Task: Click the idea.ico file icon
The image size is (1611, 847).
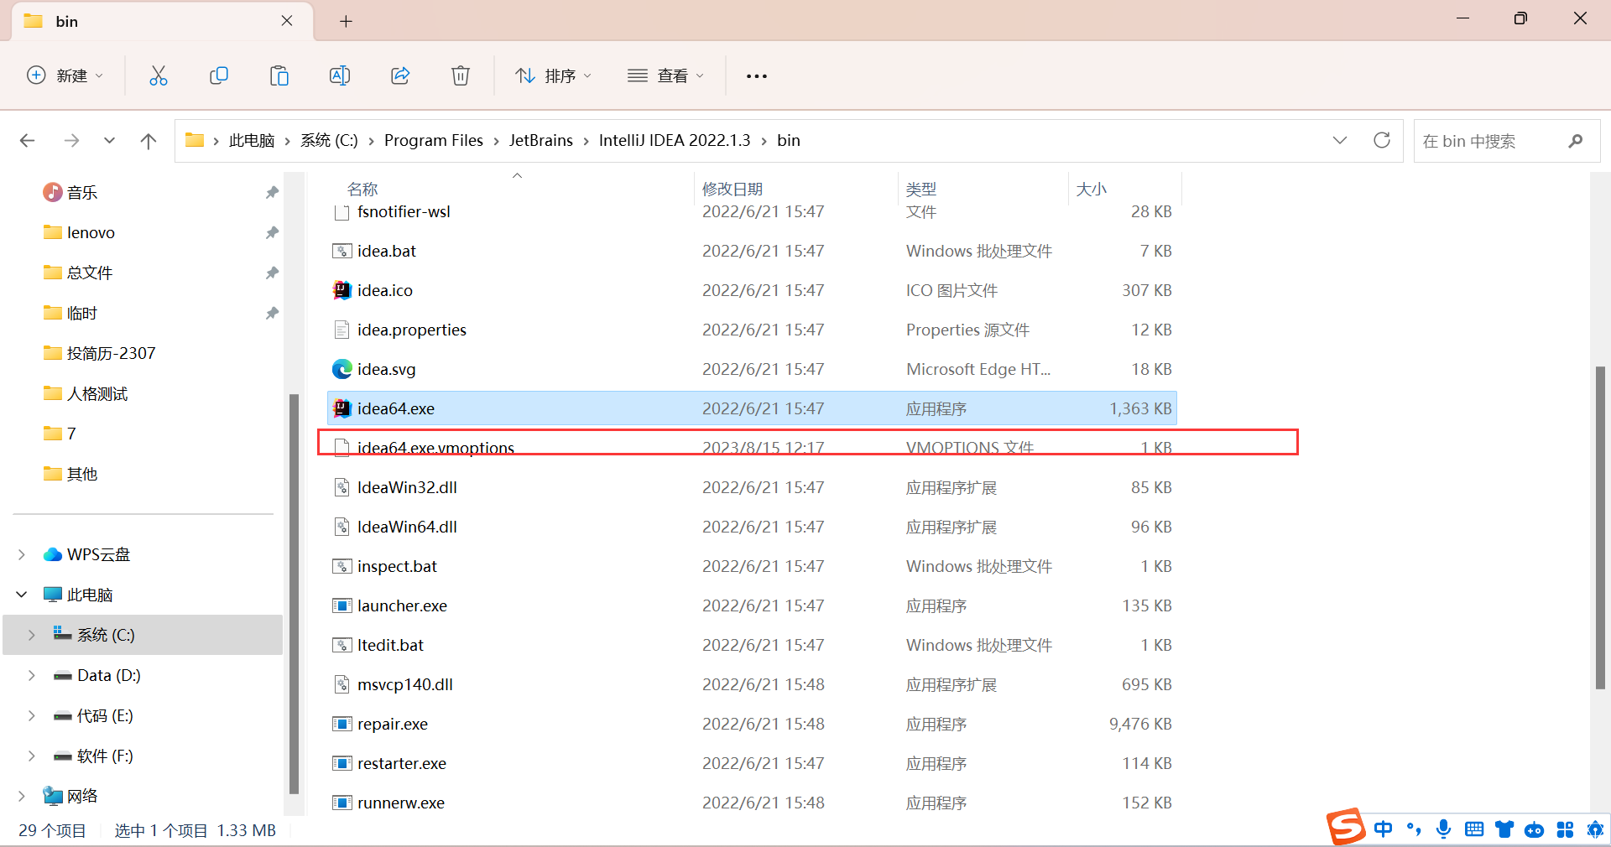Action: 341,290
